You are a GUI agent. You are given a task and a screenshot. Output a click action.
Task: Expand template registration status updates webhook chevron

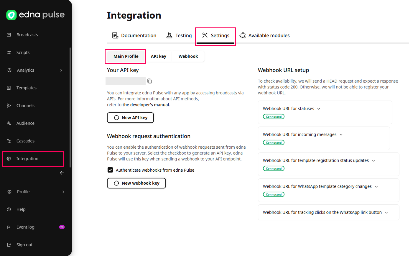point(373,161)
